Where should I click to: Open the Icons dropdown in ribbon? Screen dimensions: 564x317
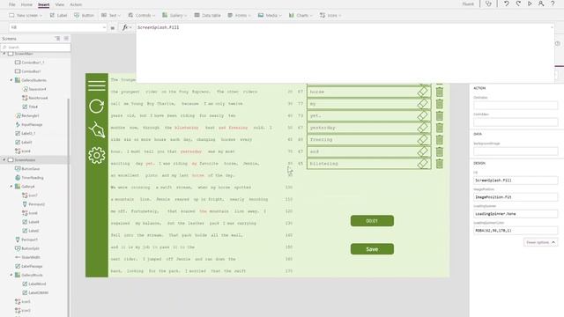pos(330,16)
